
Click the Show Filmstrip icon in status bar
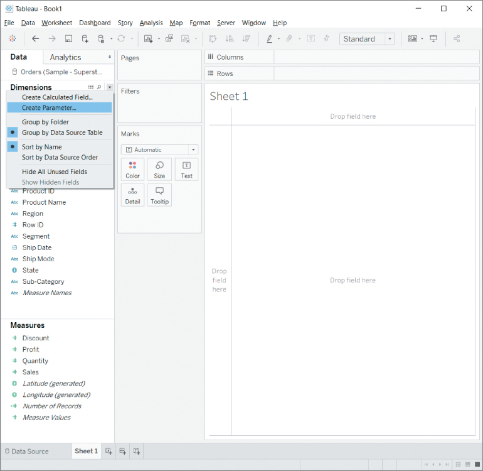(x=467, y=464)
